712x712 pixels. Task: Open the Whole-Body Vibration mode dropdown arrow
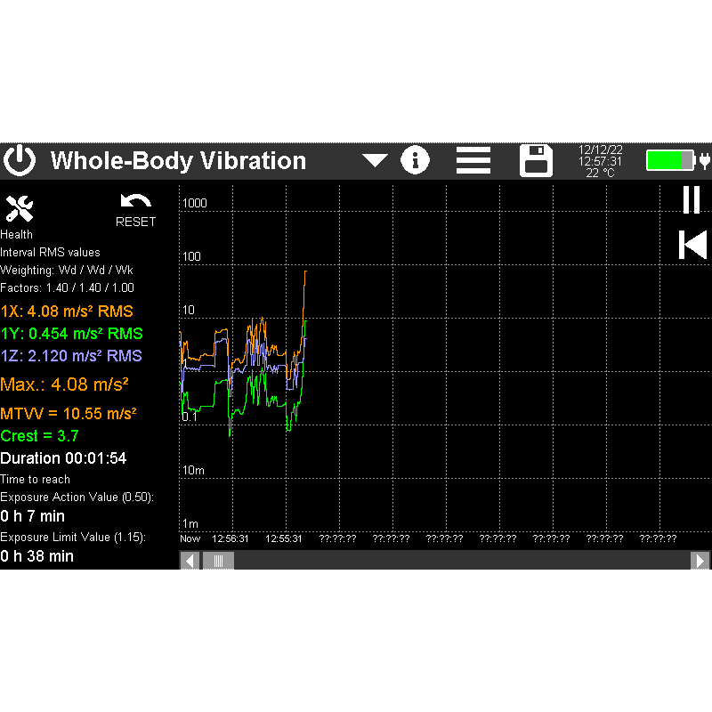tap(375, 161)
